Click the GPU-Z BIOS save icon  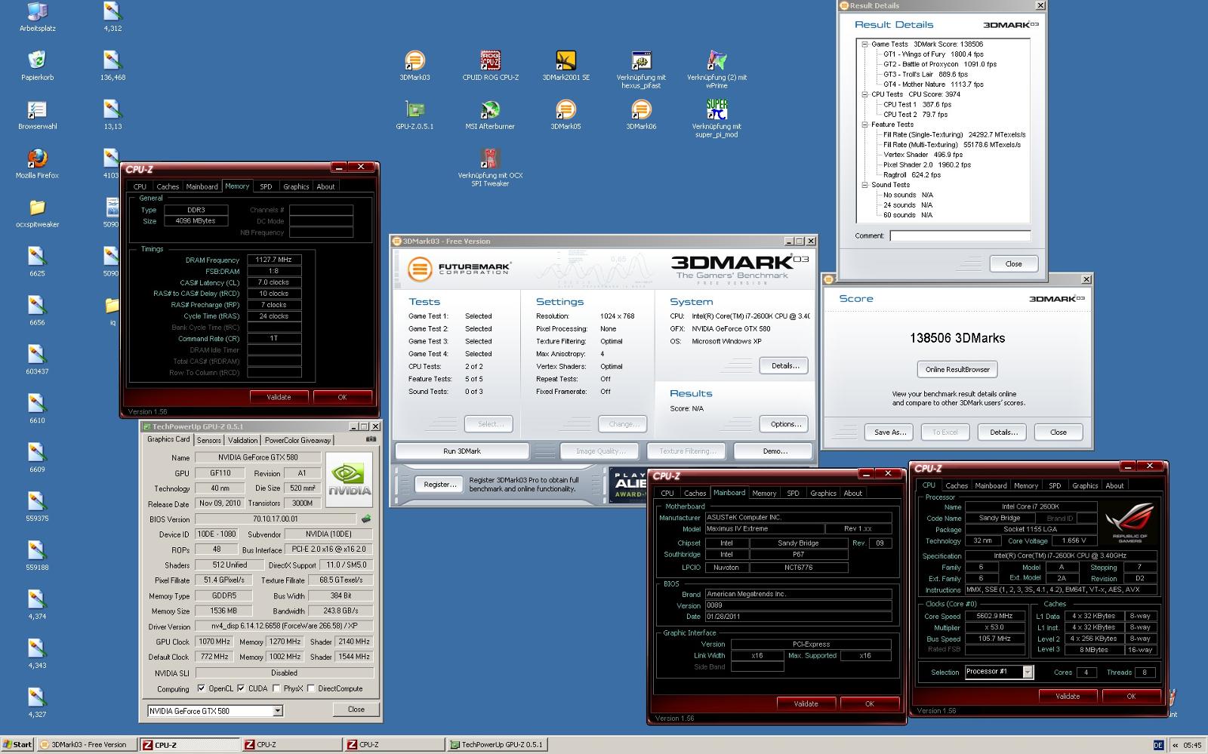[x=366, y=519]
